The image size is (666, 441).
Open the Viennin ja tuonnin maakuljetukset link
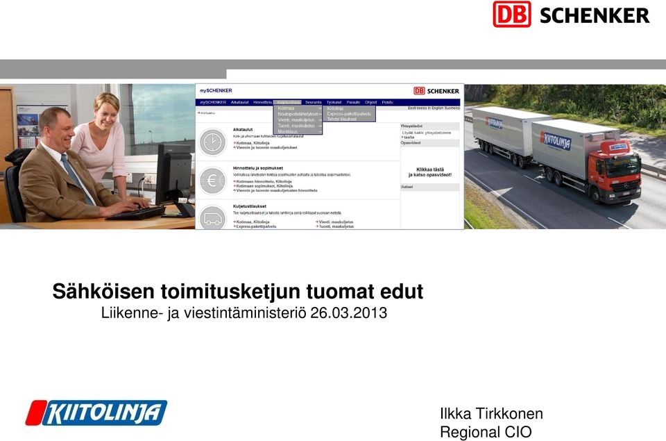click(266, 147)
